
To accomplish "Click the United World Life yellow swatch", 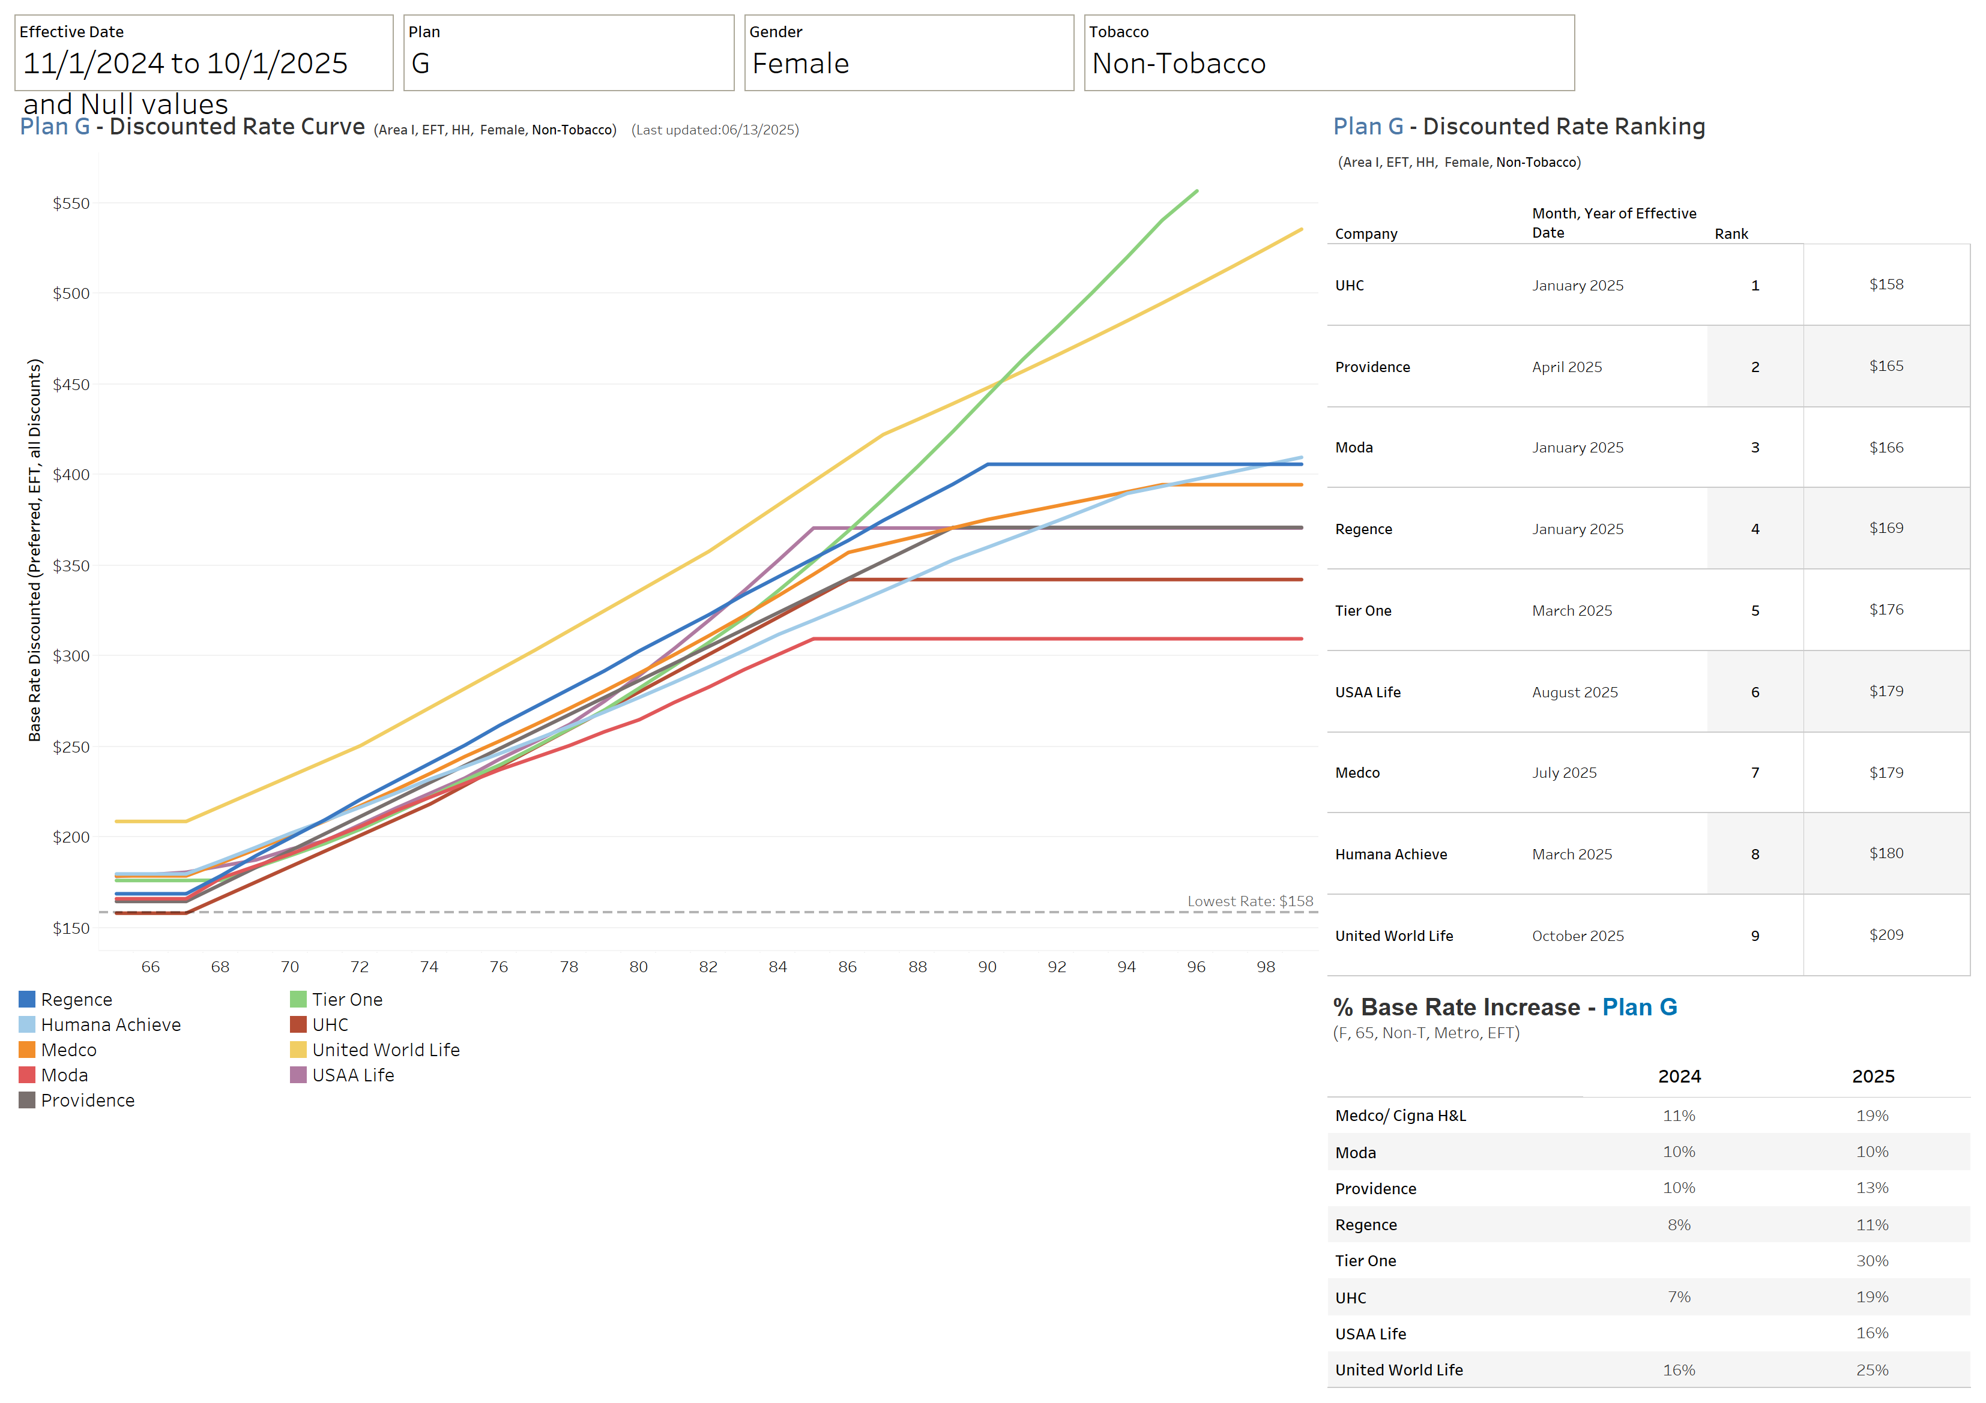I will (298, 1050).
